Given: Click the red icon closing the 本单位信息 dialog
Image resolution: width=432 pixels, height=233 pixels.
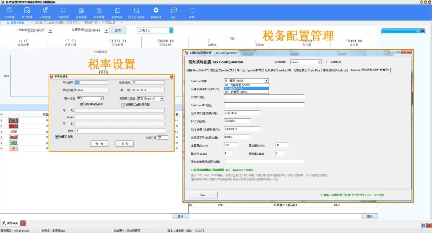Looking at the screenshot, I should click(172, 76).
